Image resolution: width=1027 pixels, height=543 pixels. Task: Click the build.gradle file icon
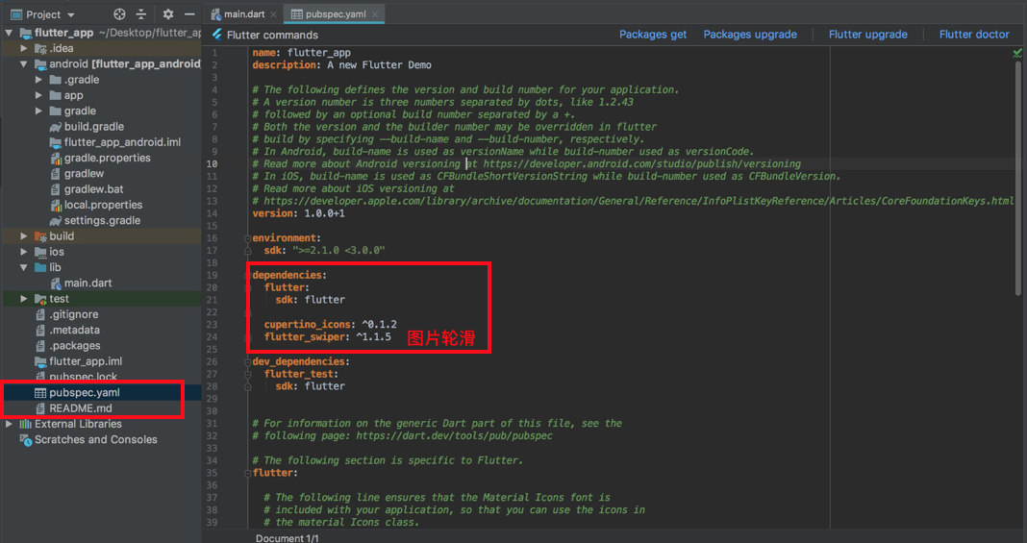(56, 127)
